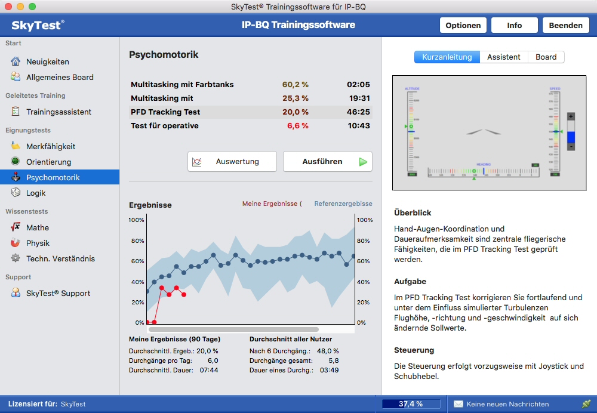Image resolution: width=597 pixels, height=413 pixels.
Task: Click the Mathe square-root icon
Action: (16, 227)
